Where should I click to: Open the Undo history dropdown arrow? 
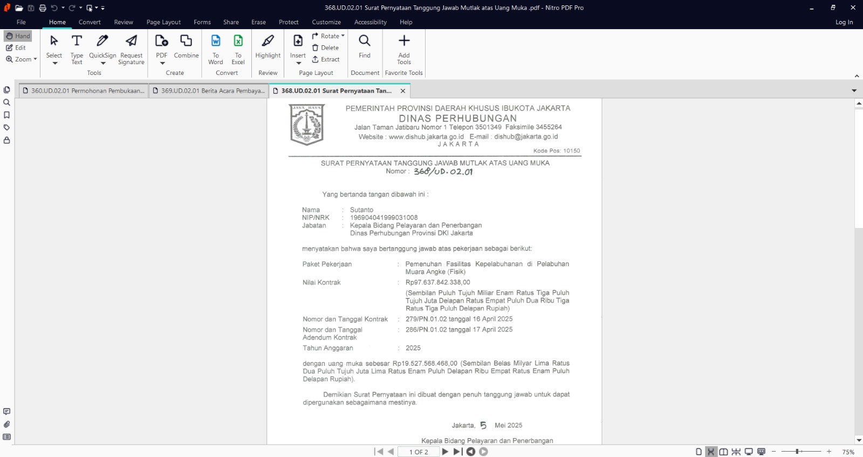[63, 8]
